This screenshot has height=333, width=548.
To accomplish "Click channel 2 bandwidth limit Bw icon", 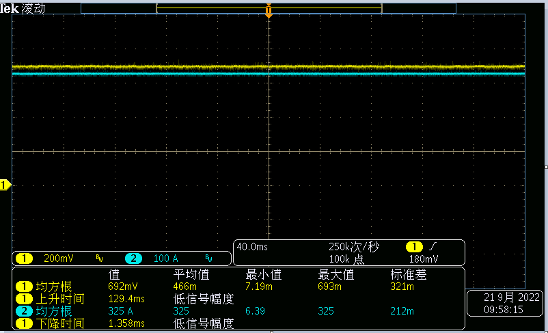I will pyautogui.click(x=209, y=259).
